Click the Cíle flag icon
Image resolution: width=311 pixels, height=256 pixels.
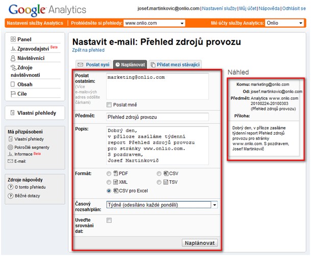coord(13,94)
